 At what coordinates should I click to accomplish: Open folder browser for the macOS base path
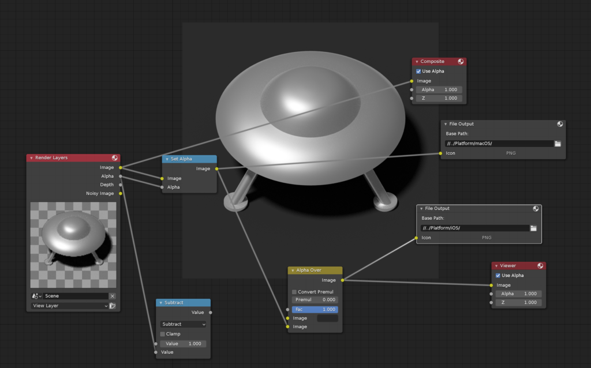click(558, 144)
